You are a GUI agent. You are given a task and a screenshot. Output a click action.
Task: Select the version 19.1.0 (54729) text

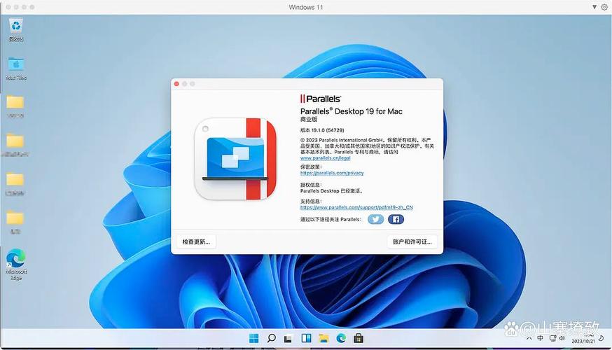coord(322,130)
